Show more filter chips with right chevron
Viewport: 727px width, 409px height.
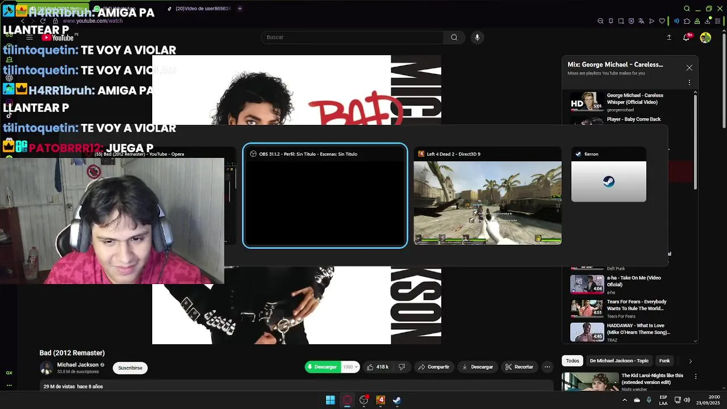coord(690,361)
